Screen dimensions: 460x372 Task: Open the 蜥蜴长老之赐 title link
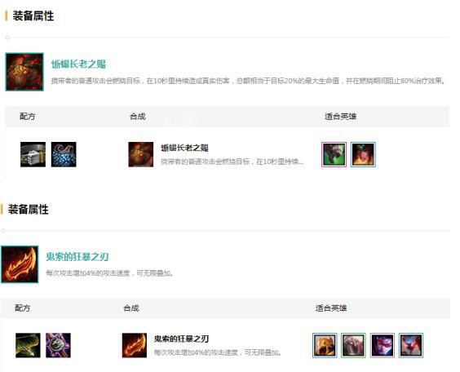(78, 64)
